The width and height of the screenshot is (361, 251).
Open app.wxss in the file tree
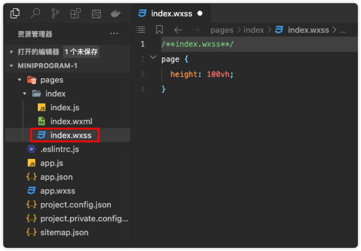coord(57,191)
